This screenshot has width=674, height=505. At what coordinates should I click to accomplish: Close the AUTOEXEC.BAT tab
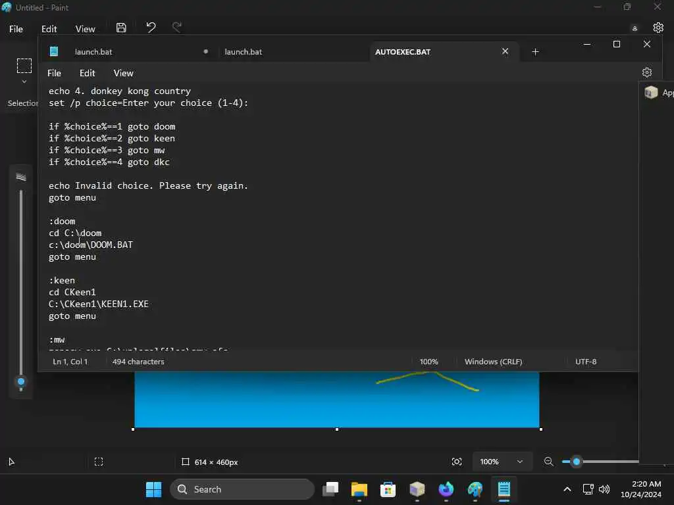click(x=505, y=51)
